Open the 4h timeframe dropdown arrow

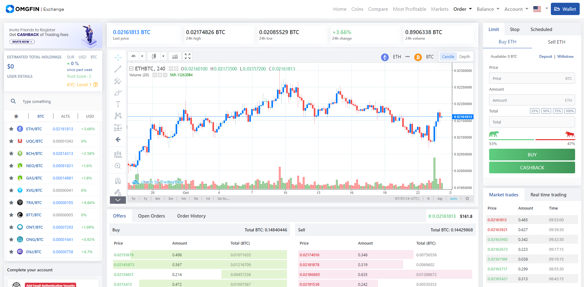(x=142, y=56)
